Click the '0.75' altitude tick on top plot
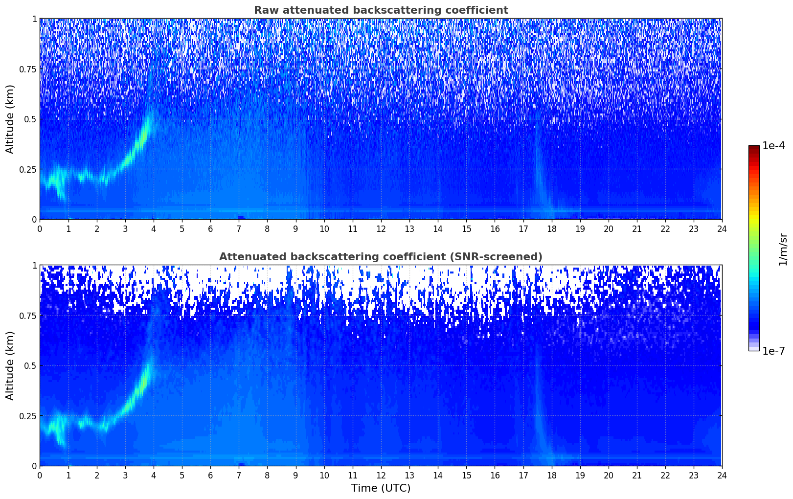 tap(28, 69)
